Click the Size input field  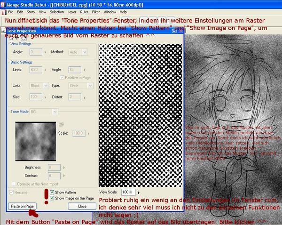tap(36, 97)
